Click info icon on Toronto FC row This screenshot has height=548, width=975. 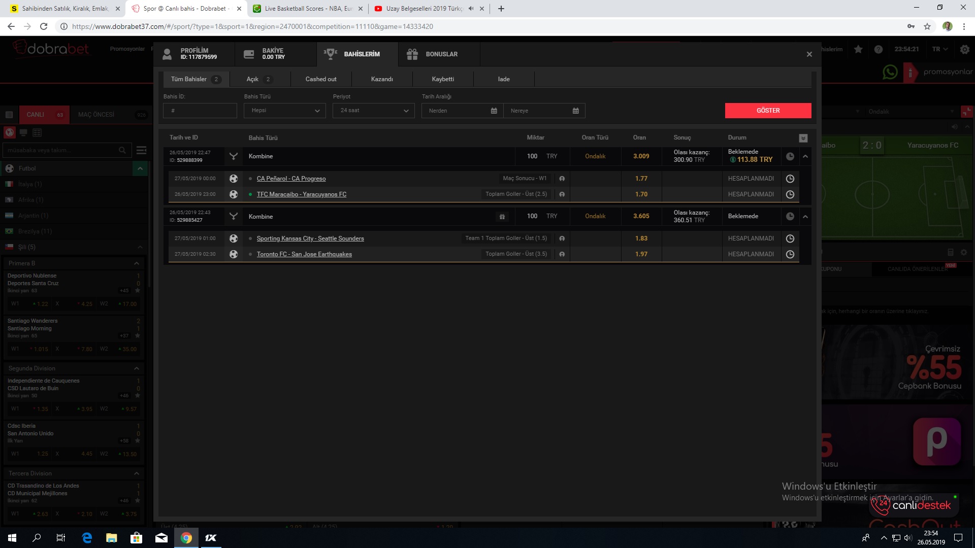(562, 254)
